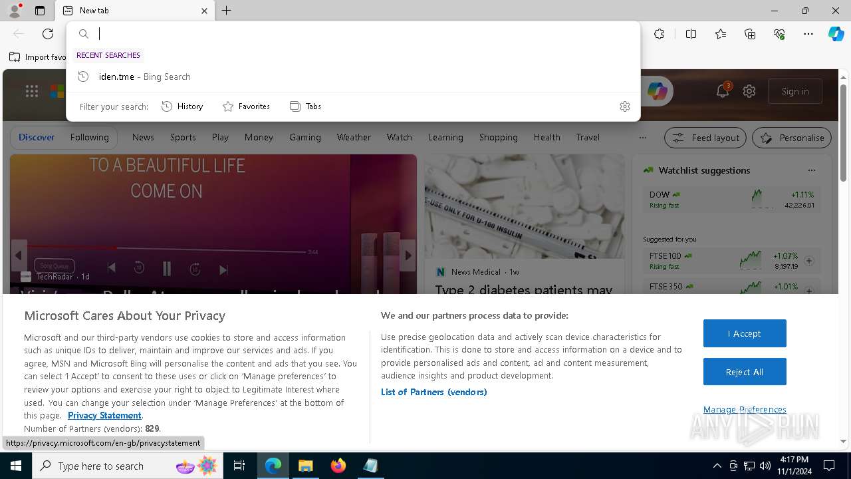Open Task View on taskbar
Image resolution: width=851 pixels, height=479 pixels.
click(239, 466)
